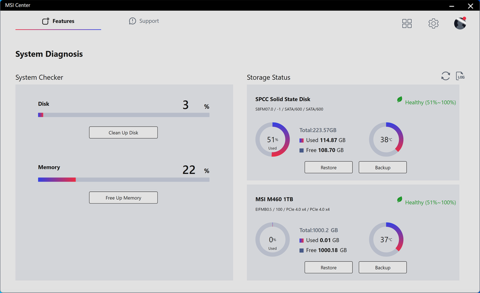This screenshot has height=293, width=480.
Task: Click the Used color legend square for SPCC
Action: click(x=301, y=141)
